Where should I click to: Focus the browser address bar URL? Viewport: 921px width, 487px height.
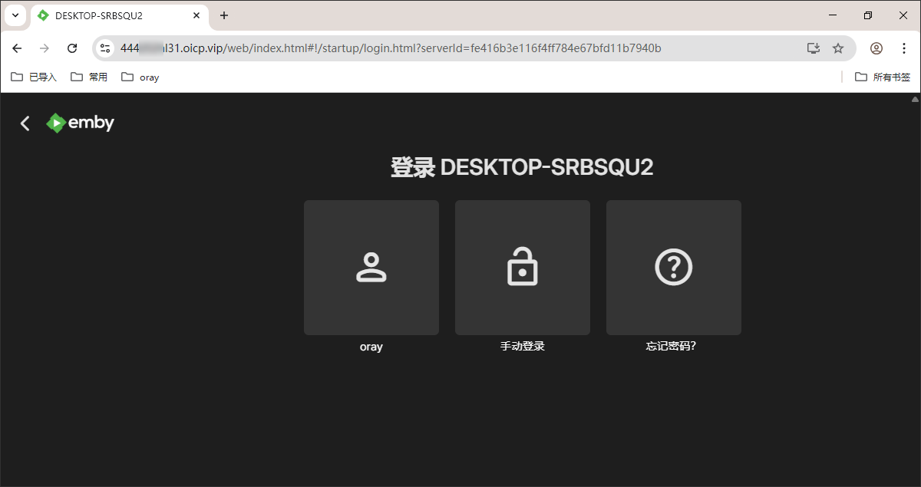(x=391, y=48)
